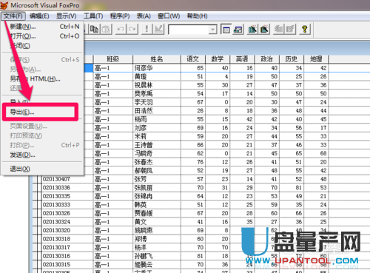This screenshot has height=273, width=370.
Task: Open the Data Session window icon
Action: (x=238, y=30)
